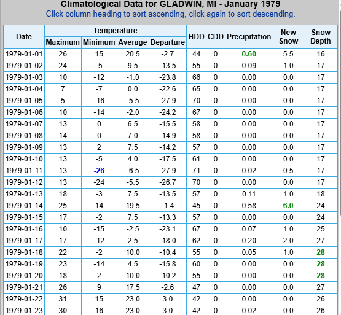Sort by Minimum temperature column
Viewport: 341px width, 315px height.
(99, 42)
